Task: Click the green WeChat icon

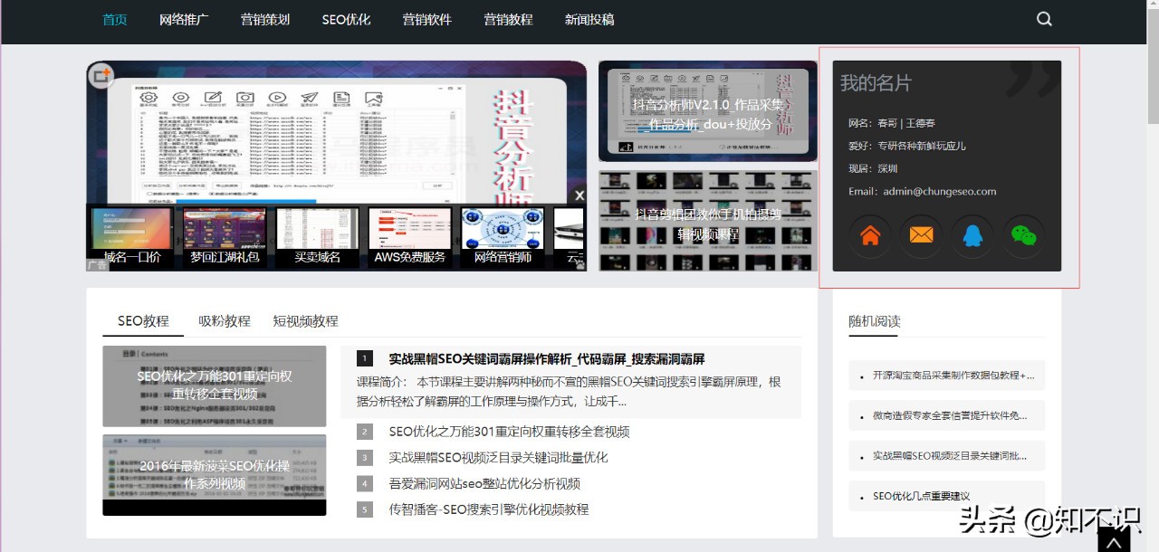Action: tap(1024, 235)
